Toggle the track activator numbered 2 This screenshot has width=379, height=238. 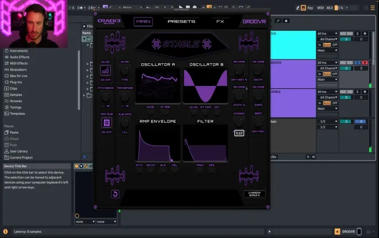tap(346, 63)
